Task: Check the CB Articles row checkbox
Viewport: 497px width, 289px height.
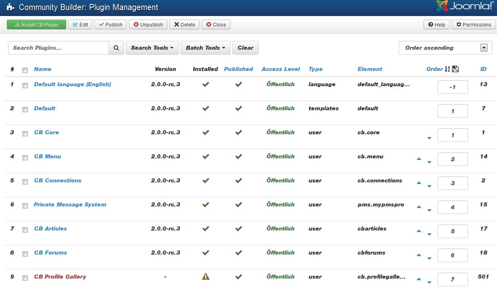Action: click(25, 230)
